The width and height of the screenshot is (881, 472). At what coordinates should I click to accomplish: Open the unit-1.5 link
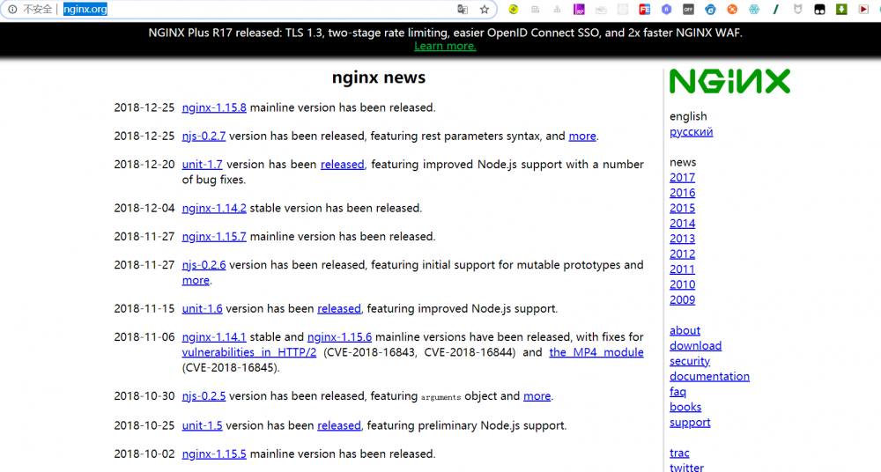(202, 425)
